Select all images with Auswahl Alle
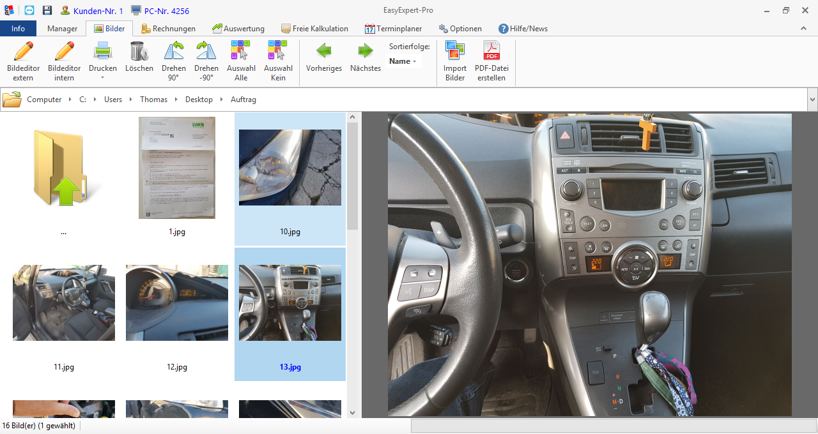This screenshot has height=434, width=818. pyautogui.click(x=241, y=61)
